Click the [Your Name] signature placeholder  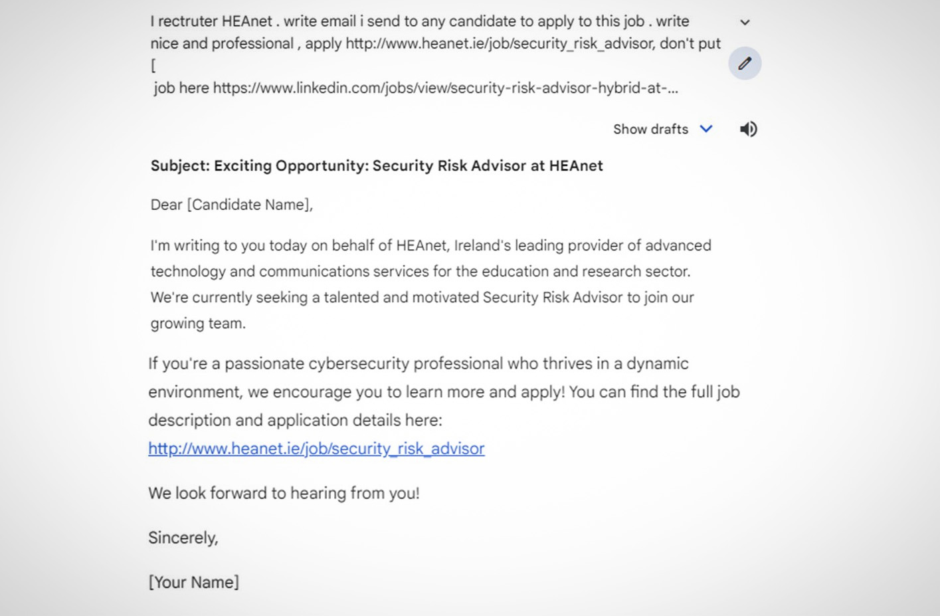[193, 582]
